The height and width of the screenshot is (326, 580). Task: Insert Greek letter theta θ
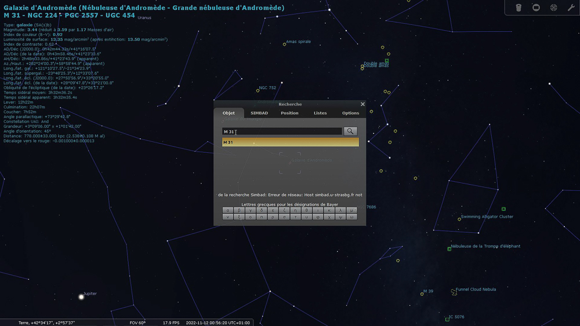click(x=307, y=210)
